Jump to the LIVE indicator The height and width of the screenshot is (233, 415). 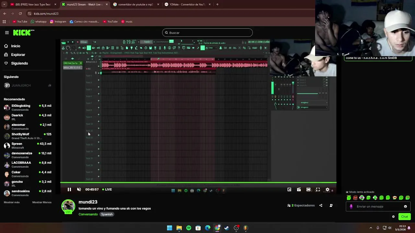(x=107, y=190)
